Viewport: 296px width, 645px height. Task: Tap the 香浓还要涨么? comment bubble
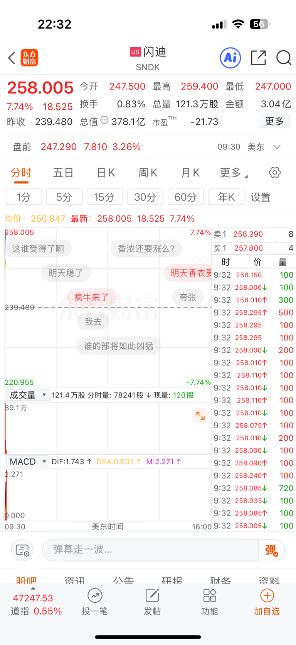pyautogui.click(x=146, y=249)
